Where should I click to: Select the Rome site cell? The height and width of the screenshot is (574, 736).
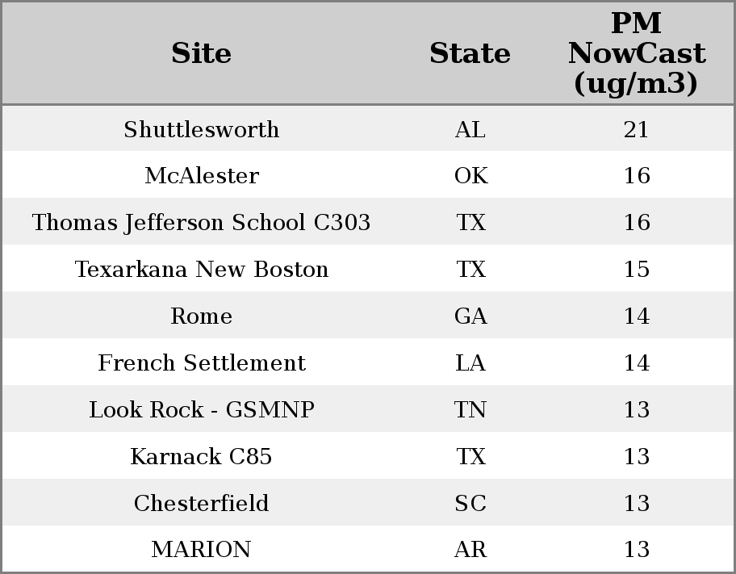(x=202, y=316)
